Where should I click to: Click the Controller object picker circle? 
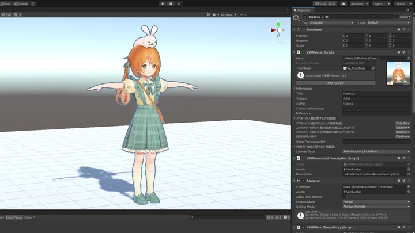coord(409,187)
